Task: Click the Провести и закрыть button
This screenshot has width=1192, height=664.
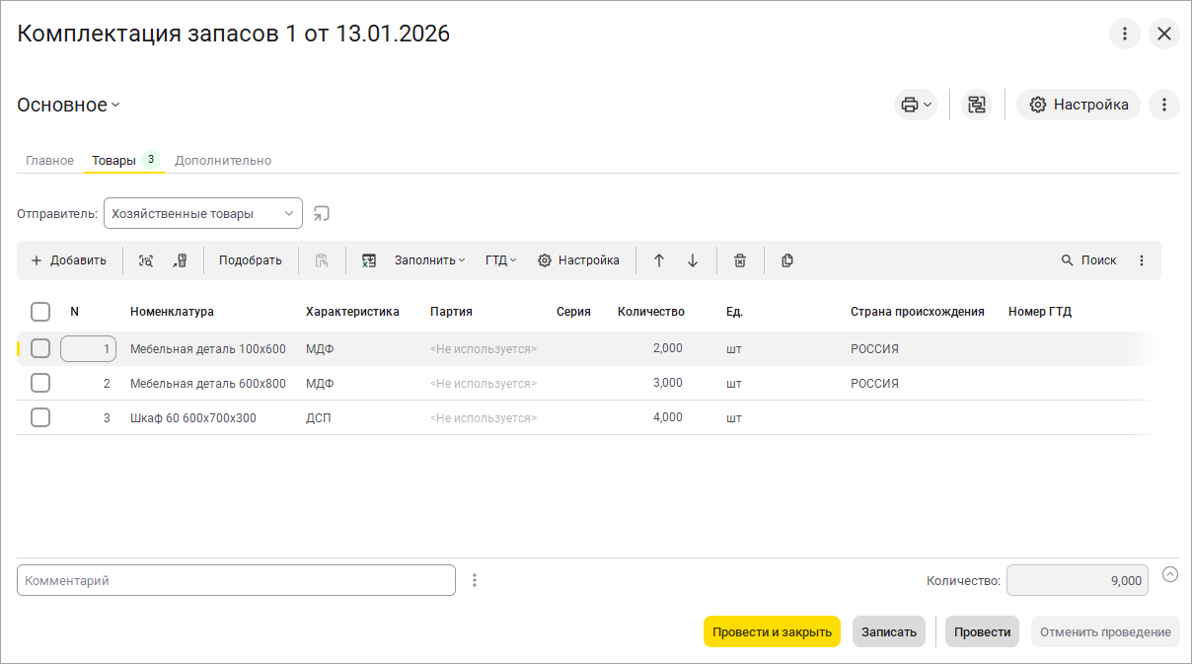Action: [x=772, y=631]
